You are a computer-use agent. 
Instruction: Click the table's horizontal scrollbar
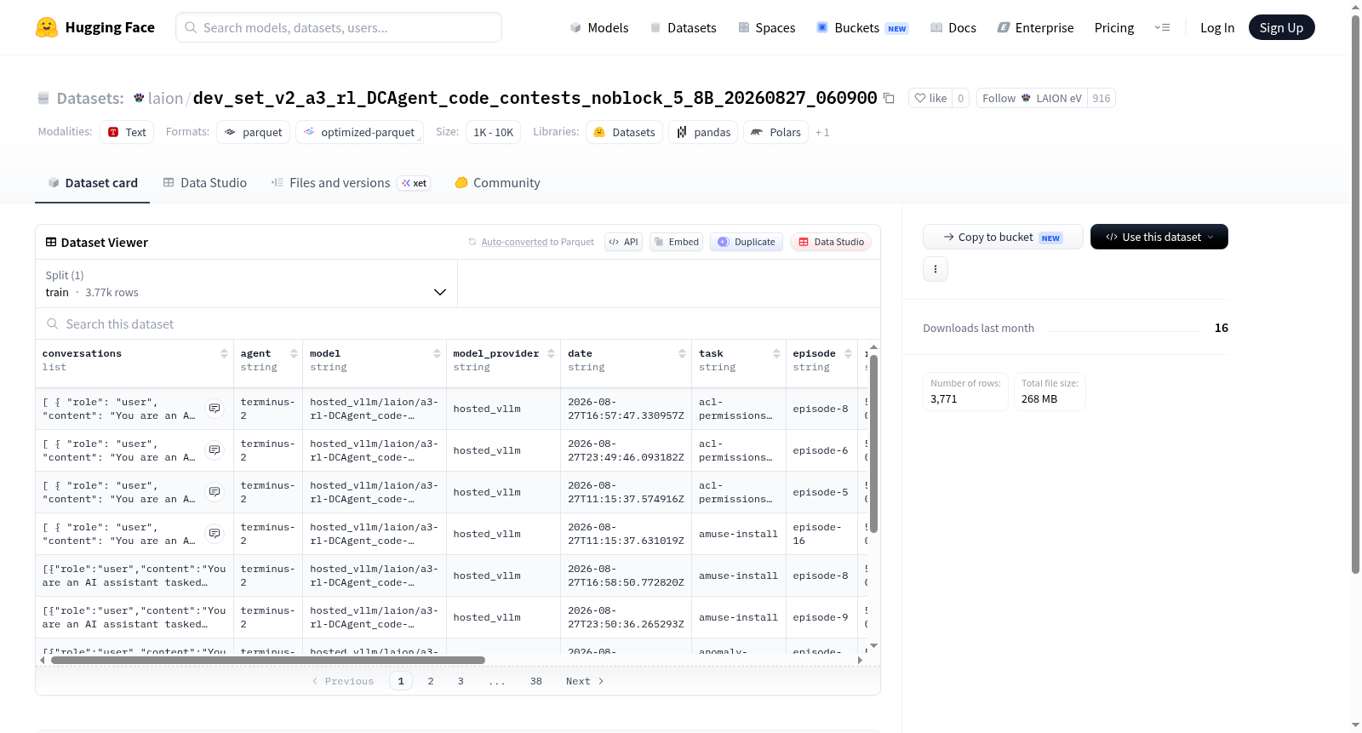[x=268, y=660]
